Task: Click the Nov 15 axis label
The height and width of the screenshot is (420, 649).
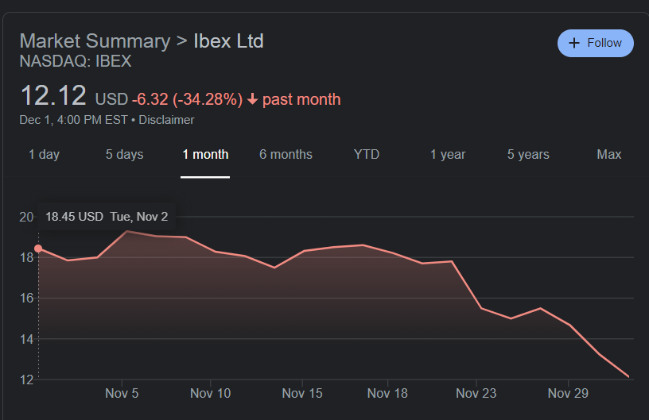Action: pyautogui.click(x=302, y=393)
